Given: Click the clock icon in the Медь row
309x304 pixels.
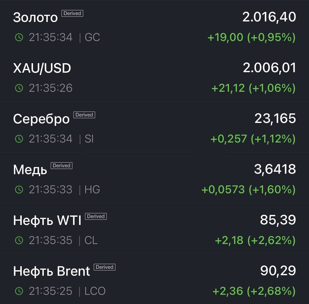Looking at the screenshot, I should point(19,190).
